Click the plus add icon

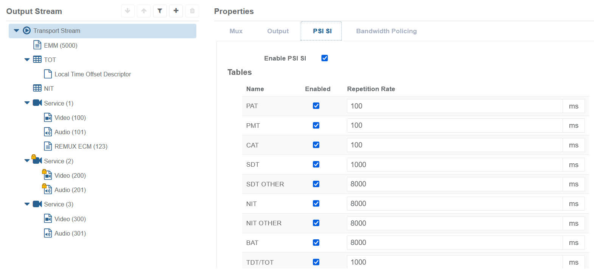[x=176, y=11]
